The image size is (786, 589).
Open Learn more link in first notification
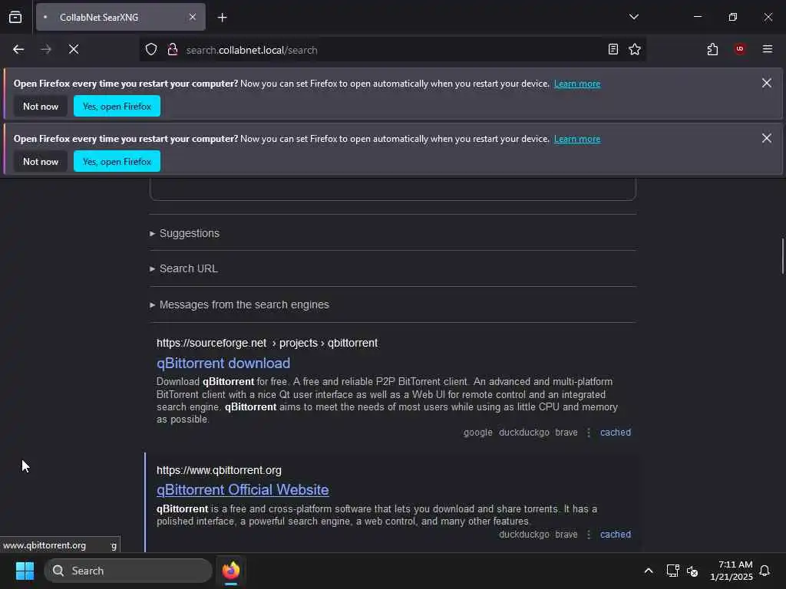577,84
